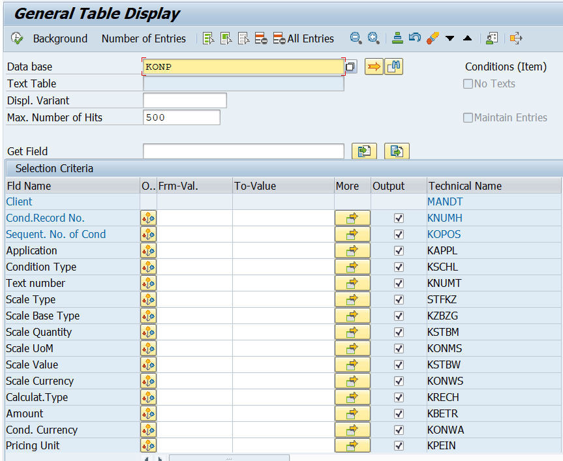Click the Execute clock-checkmark icon in toolbar
This screenshot has height=461, width=563.
pyautogui.click(x=17, y=38)
